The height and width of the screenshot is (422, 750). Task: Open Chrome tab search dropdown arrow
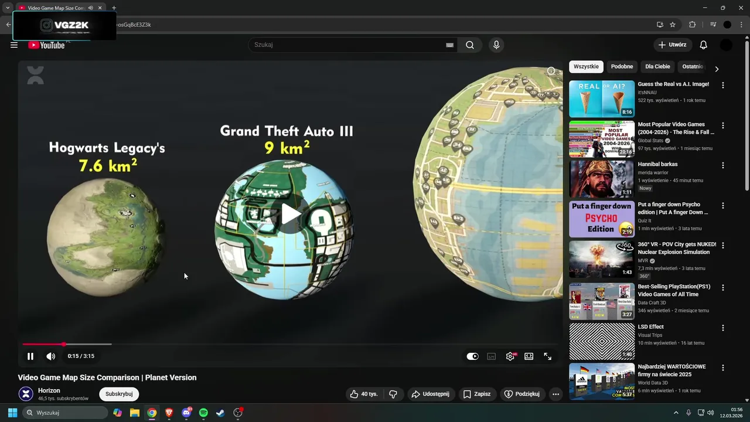point(8,8)
